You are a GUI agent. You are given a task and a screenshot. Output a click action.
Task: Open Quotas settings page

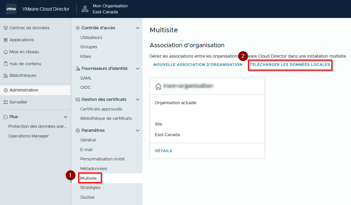87,197
